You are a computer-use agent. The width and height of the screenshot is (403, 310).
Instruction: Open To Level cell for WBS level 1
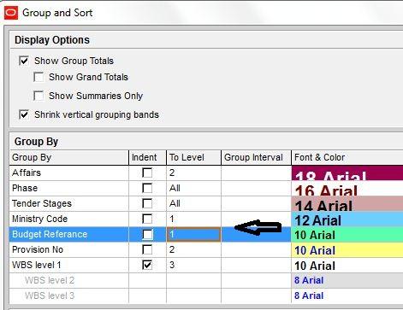tap(193, 265)
